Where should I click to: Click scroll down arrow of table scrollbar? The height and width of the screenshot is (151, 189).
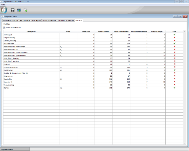tap(185, 143)
